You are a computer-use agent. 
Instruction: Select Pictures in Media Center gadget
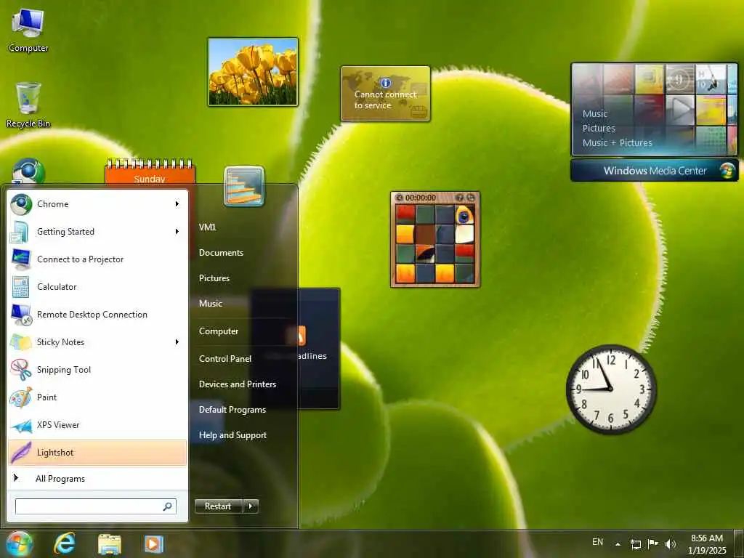pos(599,128)
